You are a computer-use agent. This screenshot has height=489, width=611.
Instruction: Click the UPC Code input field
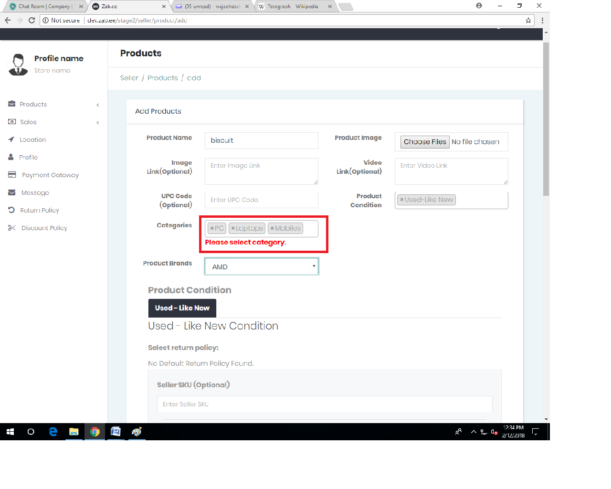[x=262, y=200]
